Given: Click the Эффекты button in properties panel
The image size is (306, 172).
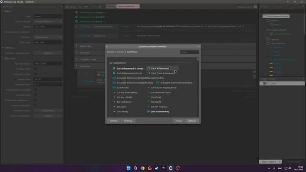Looking at the screenshot, I should click(48, 53).
